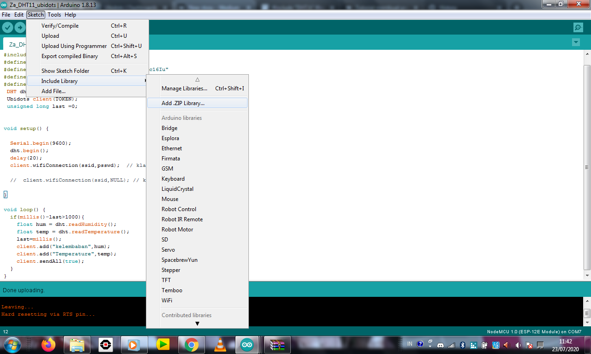Select Manage Libraries in the submenu
Image resolution: width=591 pixels, height=354 pixels.
click(x=184, y=88)
